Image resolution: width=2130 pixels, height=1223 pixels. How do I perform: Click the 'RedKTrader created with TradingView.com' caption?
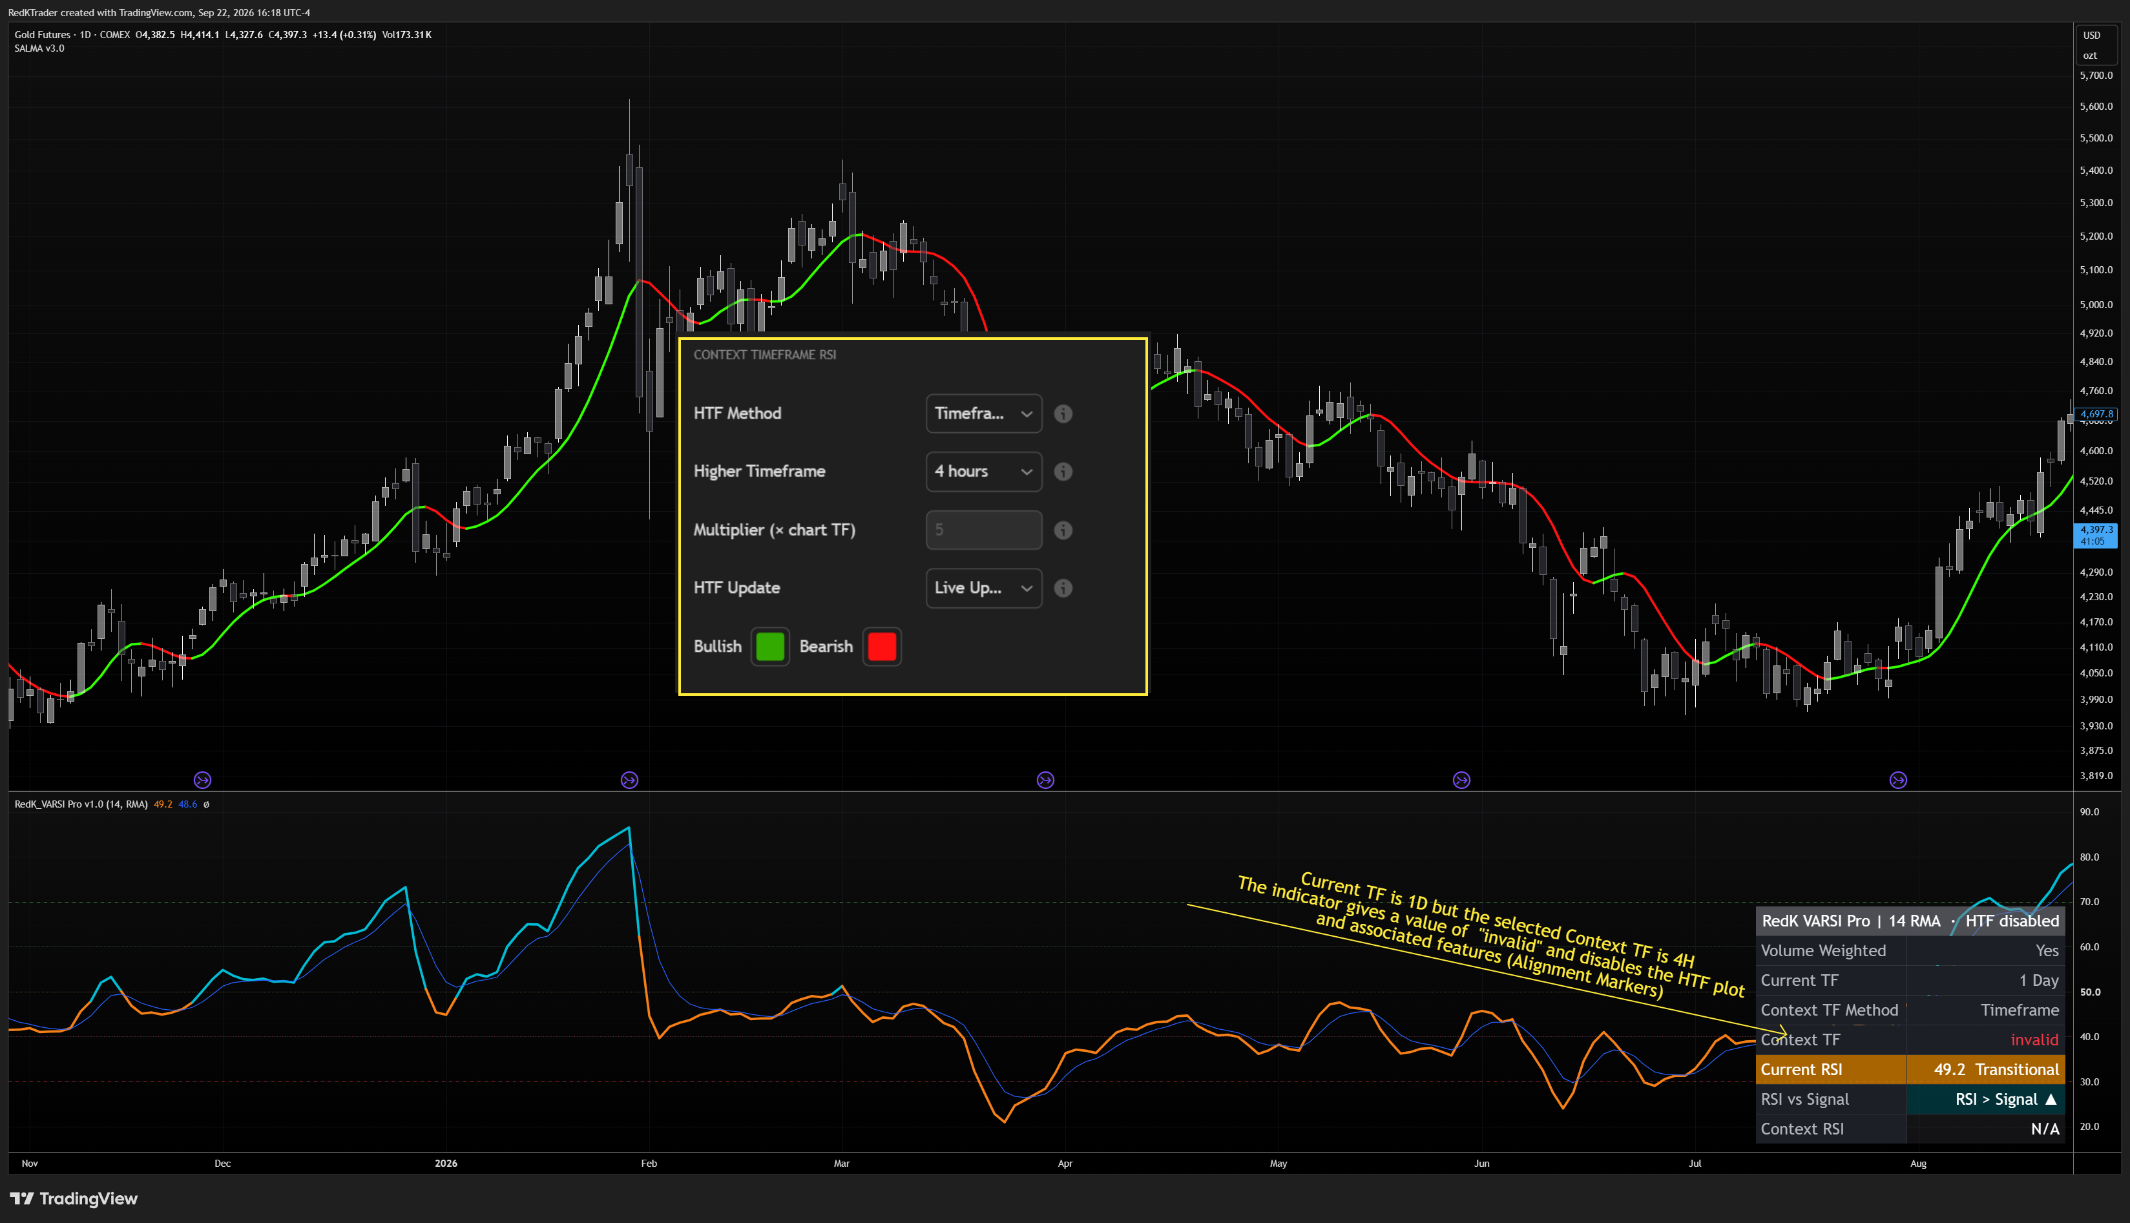100,13
